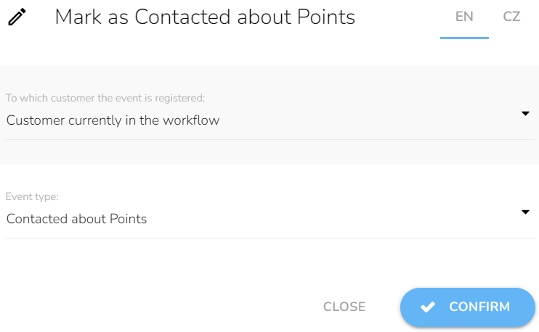Switch to the EN language tab
This screenshot has height=332, width=539.
464,17
